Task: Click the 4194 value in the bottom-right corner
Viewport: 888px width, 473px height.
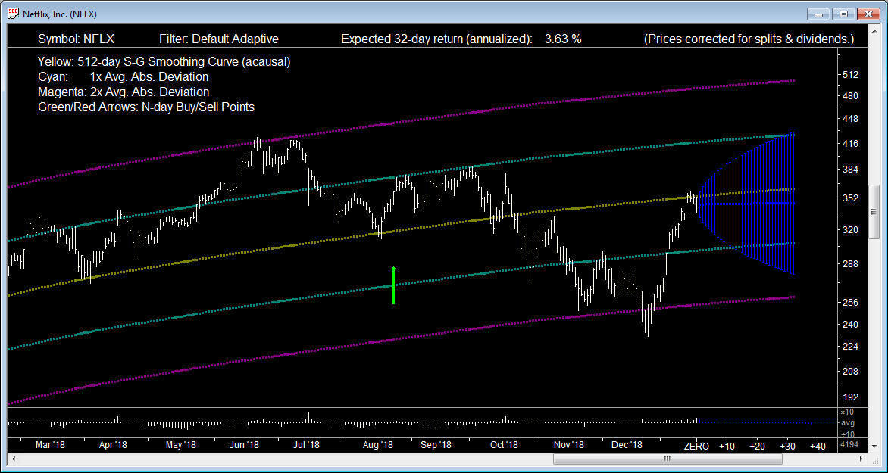Action: click(x=849, y=445)
